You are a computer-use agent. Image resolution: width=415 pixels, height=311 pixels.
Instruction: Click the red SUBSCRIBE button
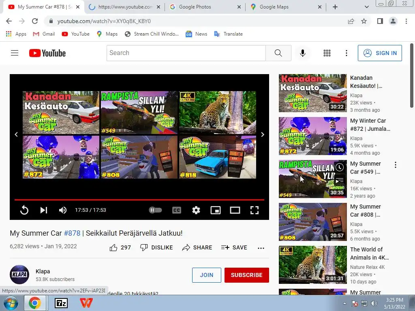tap(247, 275)
